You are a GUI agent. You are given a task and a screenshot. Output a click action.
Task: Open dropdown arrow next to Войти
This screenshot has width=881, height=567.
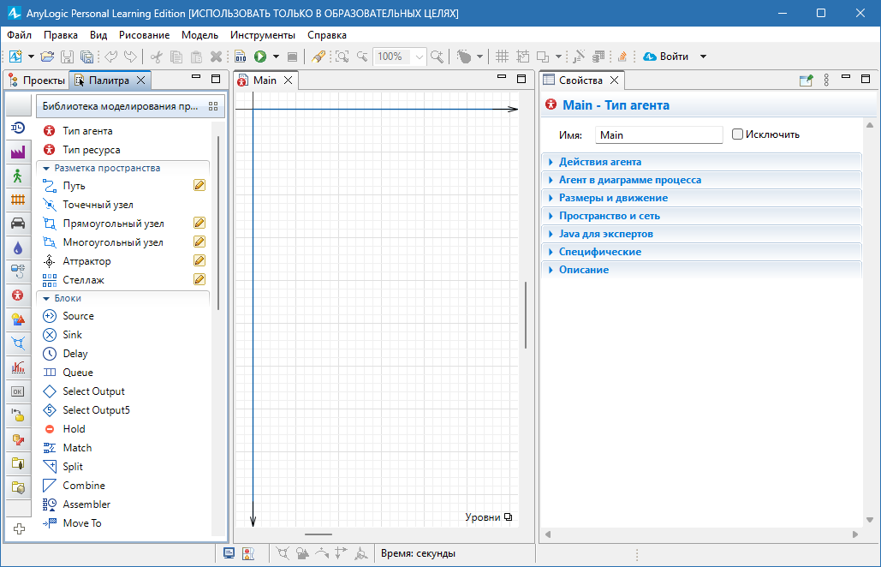(703, 57)
